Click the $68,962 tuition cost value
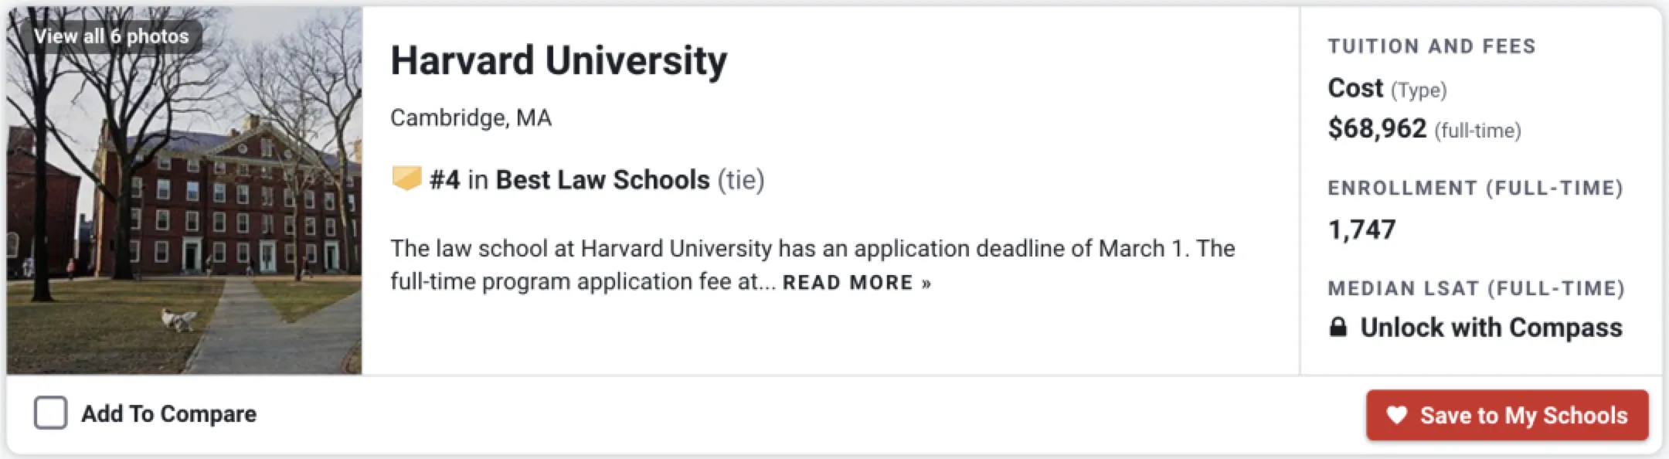Screen dimensions: 1669x459 [1377, 128]
